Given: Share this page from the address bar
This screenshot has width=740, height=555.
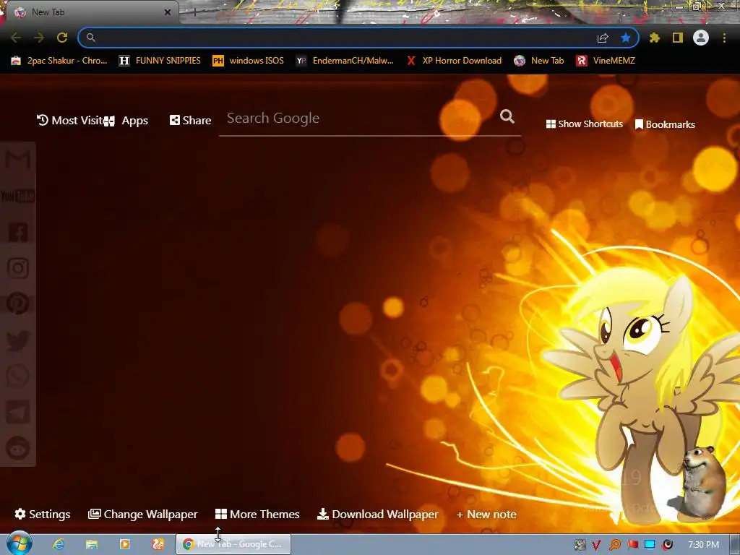Looking at the screenshot, I should (x=603, y=38).
